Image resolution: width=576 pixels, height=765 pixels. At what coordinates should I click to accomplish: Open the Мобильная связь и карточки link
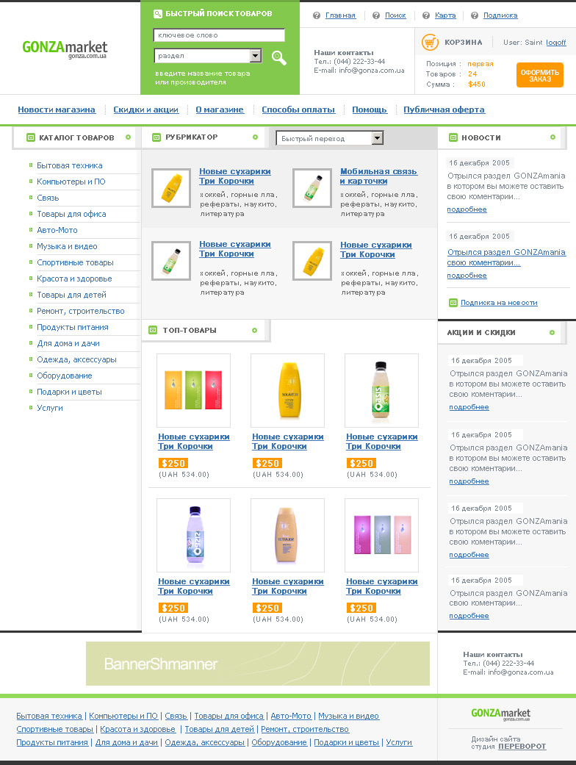(378, 176)
